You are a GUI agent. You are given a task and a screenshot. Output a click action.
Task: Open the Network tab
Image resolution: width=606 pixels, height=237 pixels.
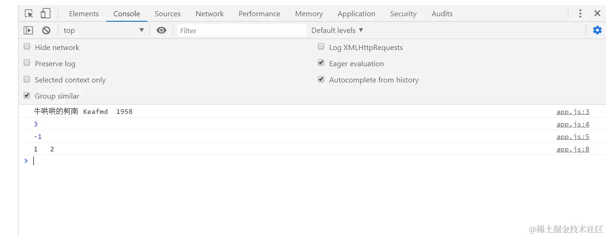(x=209, y=14)
